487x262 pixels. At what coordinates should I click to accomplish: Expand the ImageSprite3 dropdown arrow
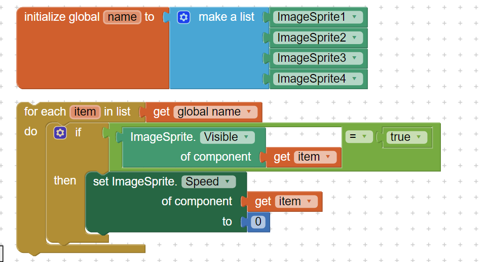coord(354,58)
